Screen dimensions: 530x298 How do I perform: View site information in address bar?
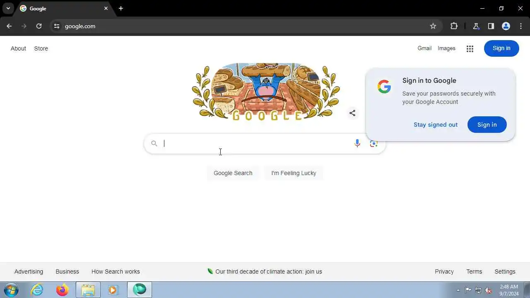tap(57, 26)
